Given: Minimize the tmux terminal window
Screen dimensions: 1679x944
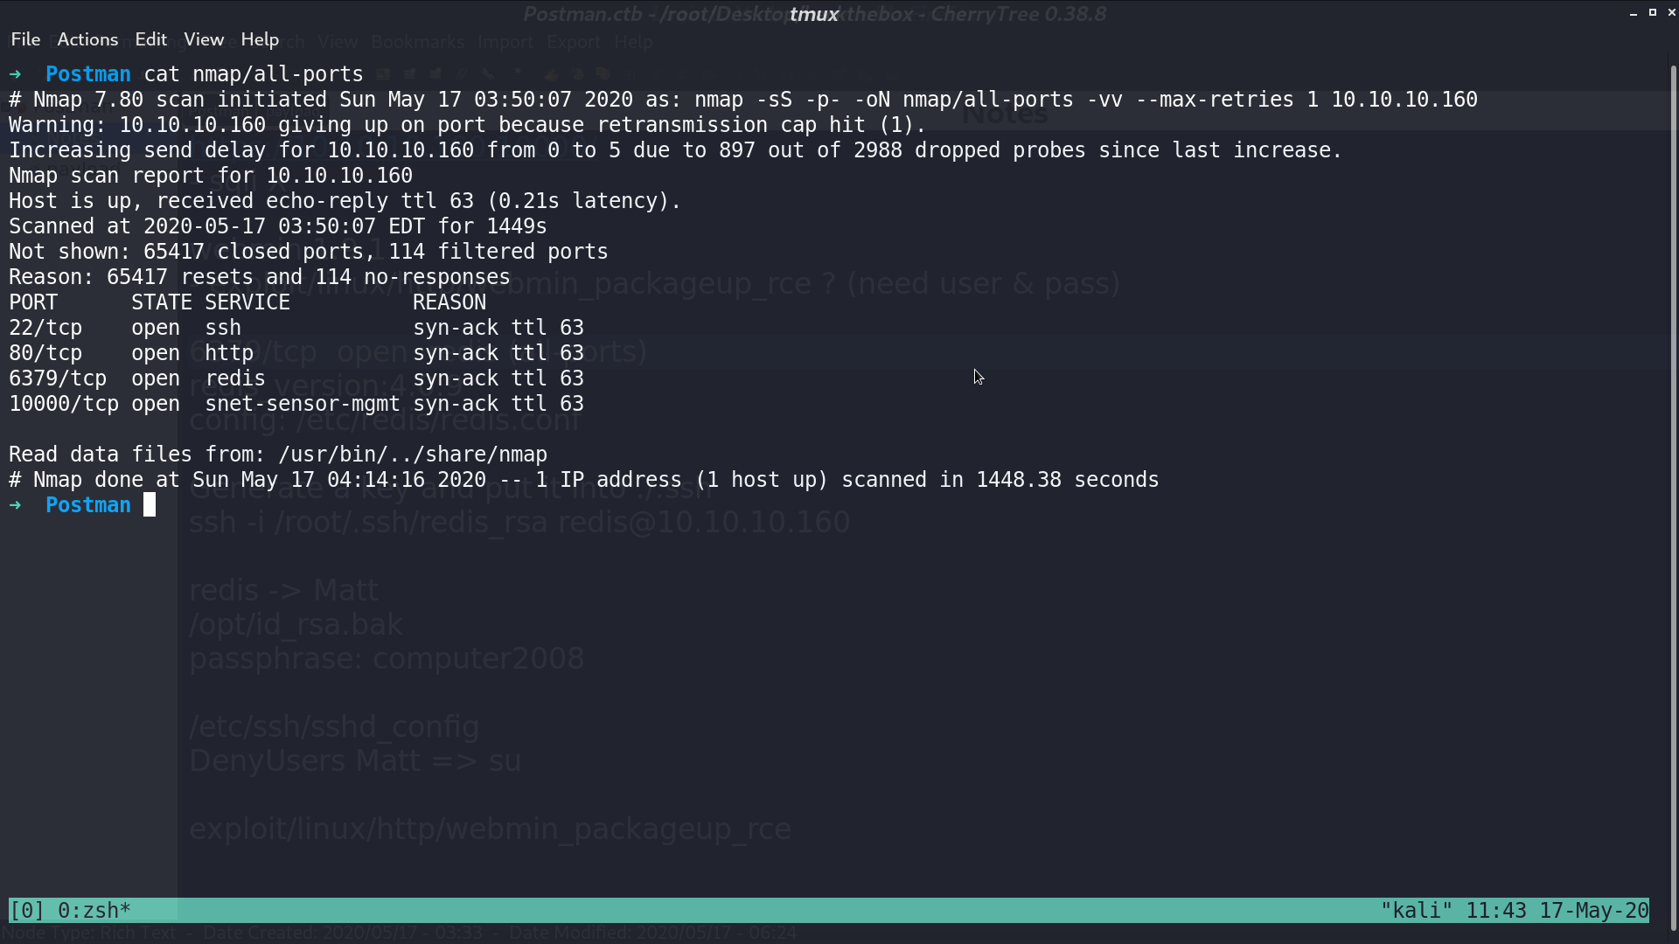Looking at the screenshot, I should click(x=1634, y=13).
